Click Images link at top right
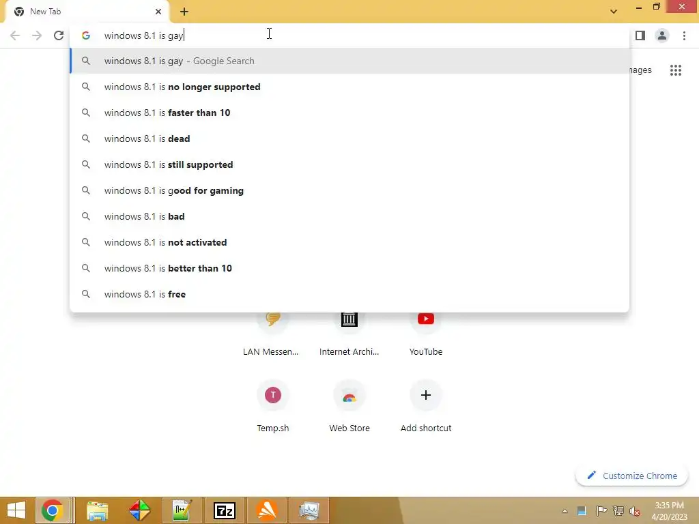 pos(640,70)
